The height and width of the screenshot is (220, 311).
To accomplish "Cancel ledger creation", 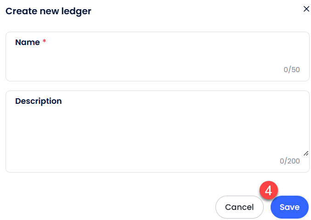I will [x=239, y=207].
